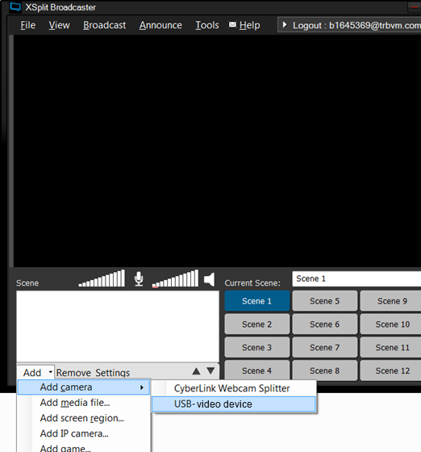
Task: Select USB-video device camera
Action: click(234, 404)
